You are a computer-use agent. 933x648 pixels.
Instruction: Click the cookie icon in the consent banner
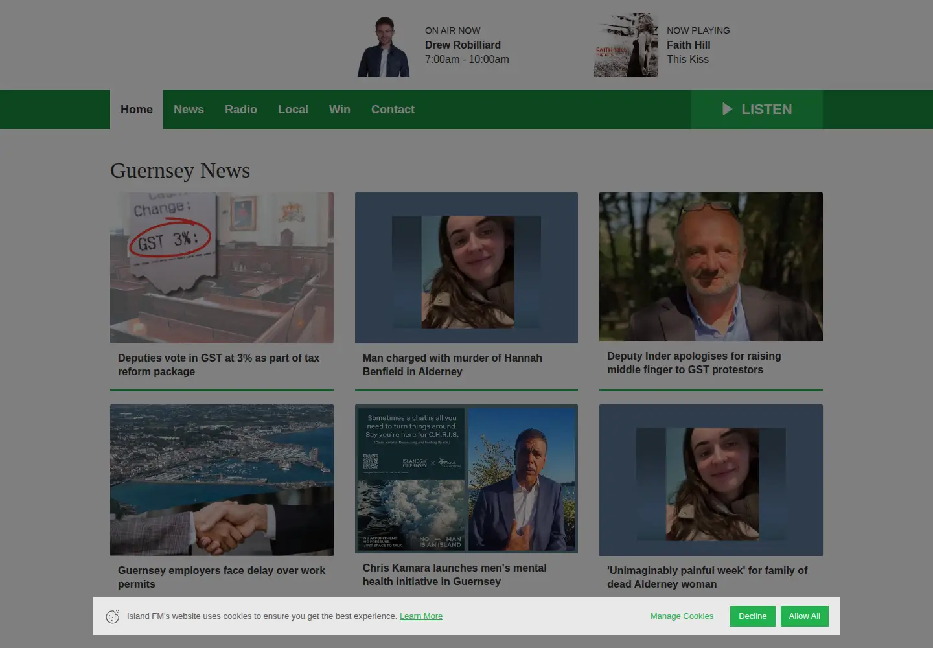click(x=113, y=616)
